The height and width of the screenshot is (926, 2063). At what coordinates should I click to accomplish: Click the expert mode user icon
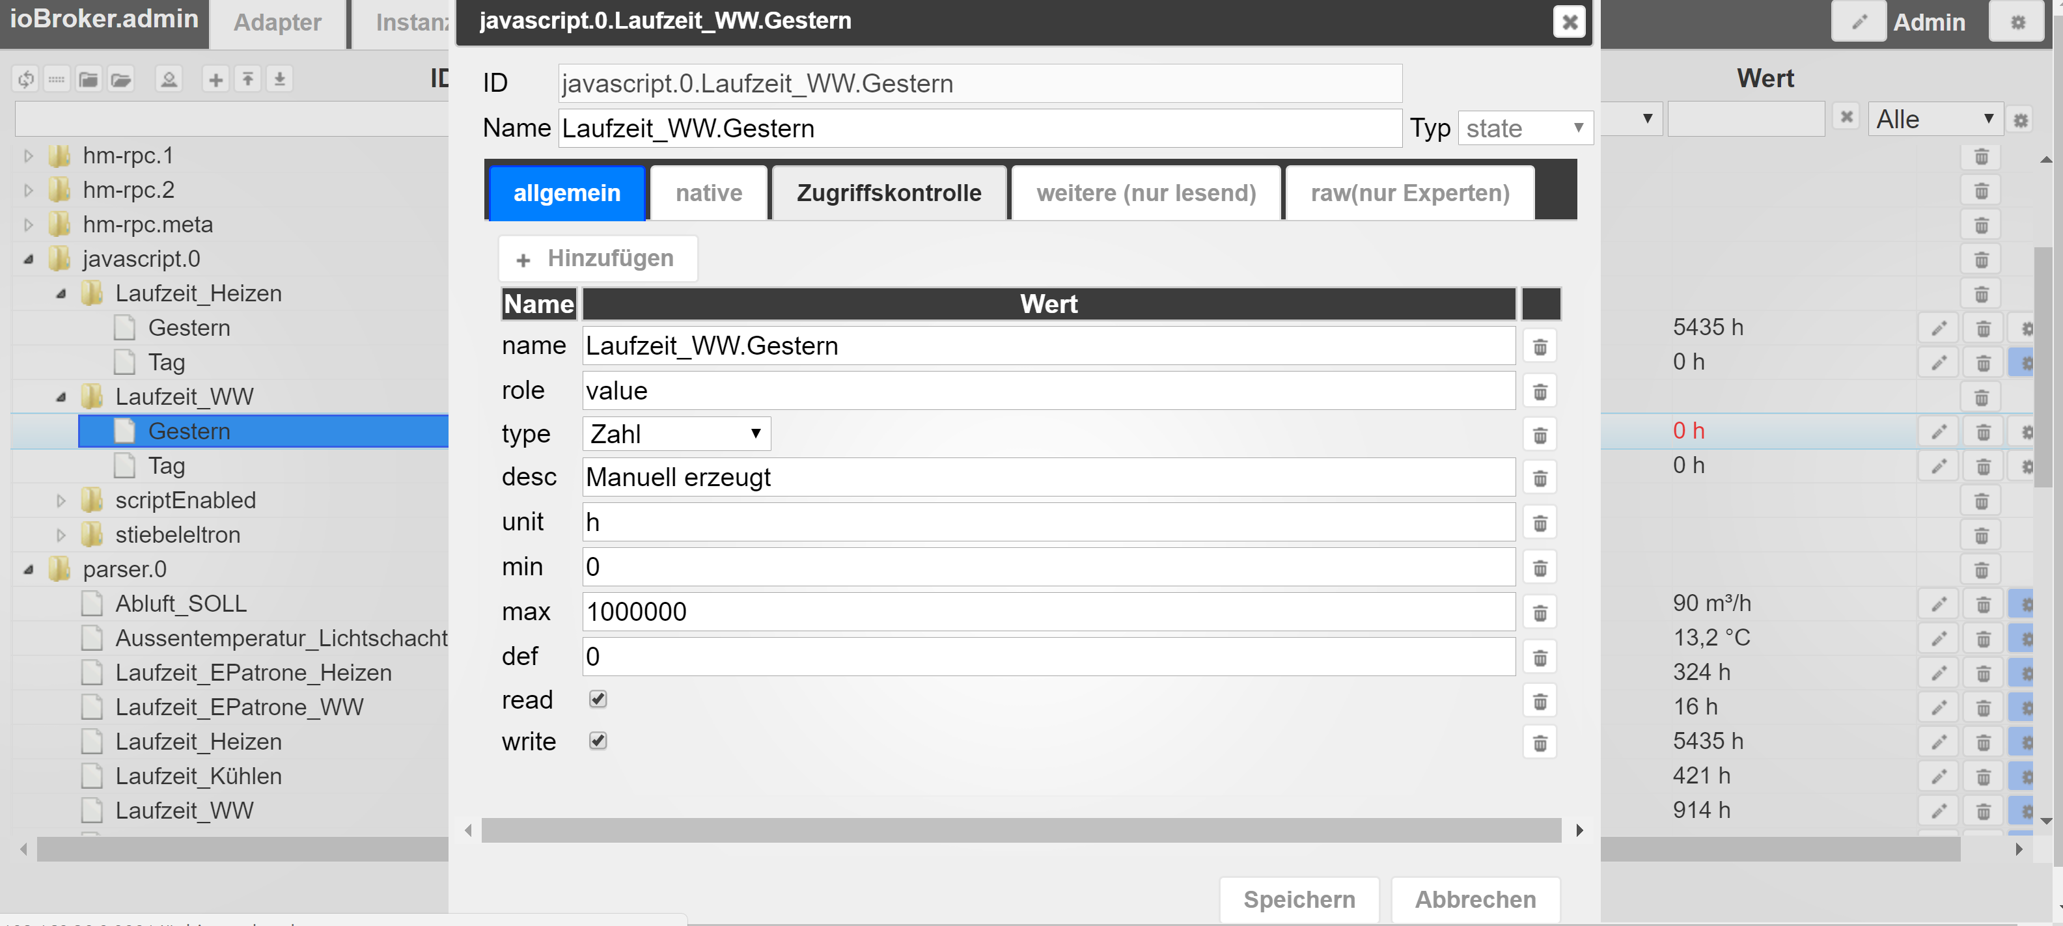[168, 79]
